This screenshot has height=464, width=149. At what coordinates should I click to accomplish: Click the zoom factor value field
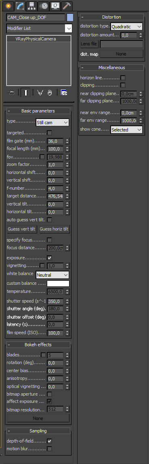point(55,165)
